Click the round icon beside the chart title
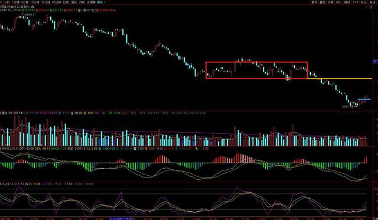378x220 pixels. pyautogui.click(x=32, y=7)
